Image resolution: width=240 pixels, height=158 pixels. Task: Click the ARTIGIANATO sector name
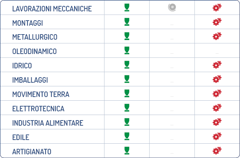click(32, 151)
